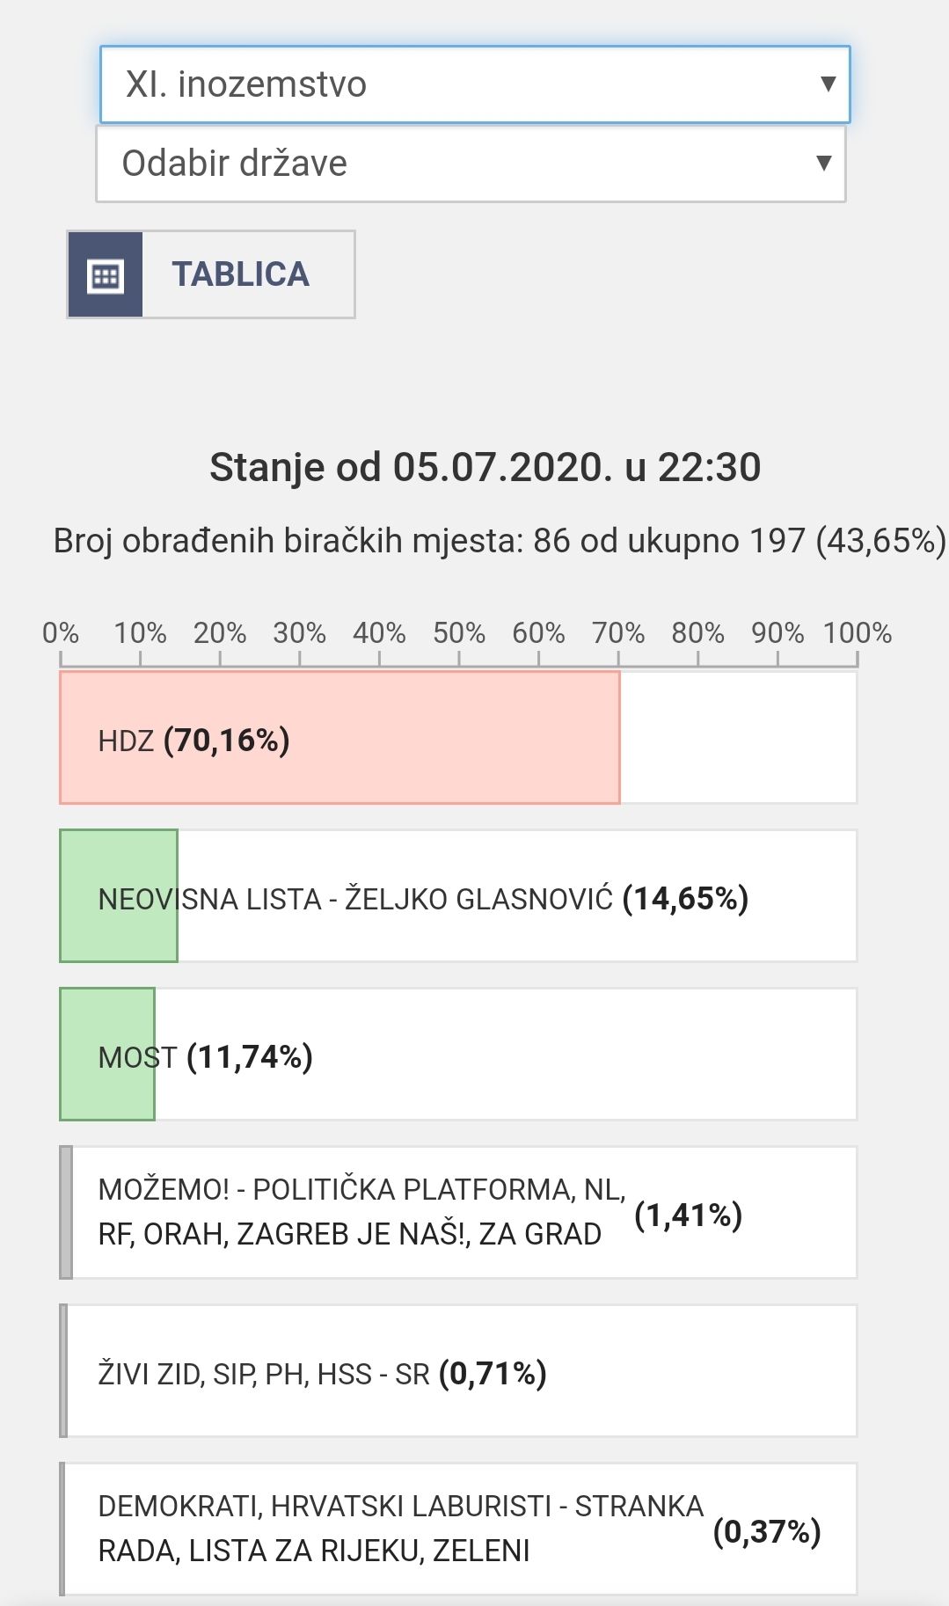Click the grey bar marker for MOŽEMO!

tap(65, 1213)
